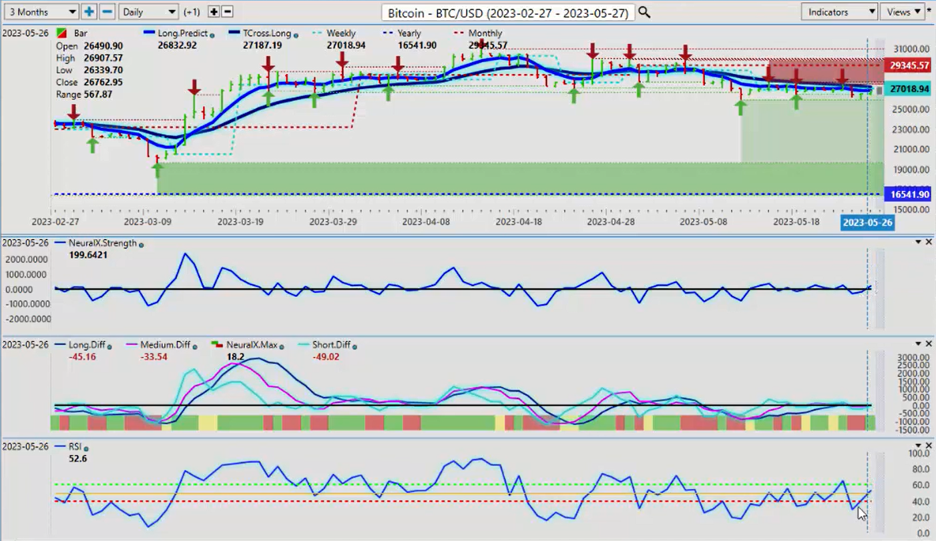Click the Long.Diff value -45.16

tap(82, 357)
